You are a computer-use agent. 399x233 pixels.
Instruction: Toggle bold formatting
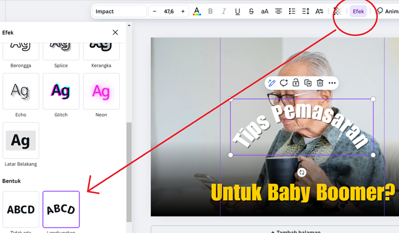pyautogui.click(x=210, y=12)
